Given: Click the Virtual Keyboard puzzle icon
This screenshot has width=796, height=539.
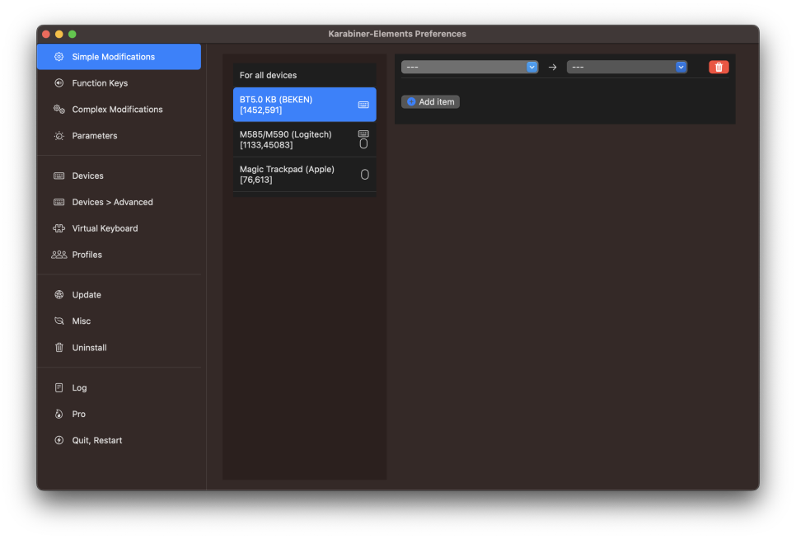Looking at the screenshot, I should click(59, 228).
